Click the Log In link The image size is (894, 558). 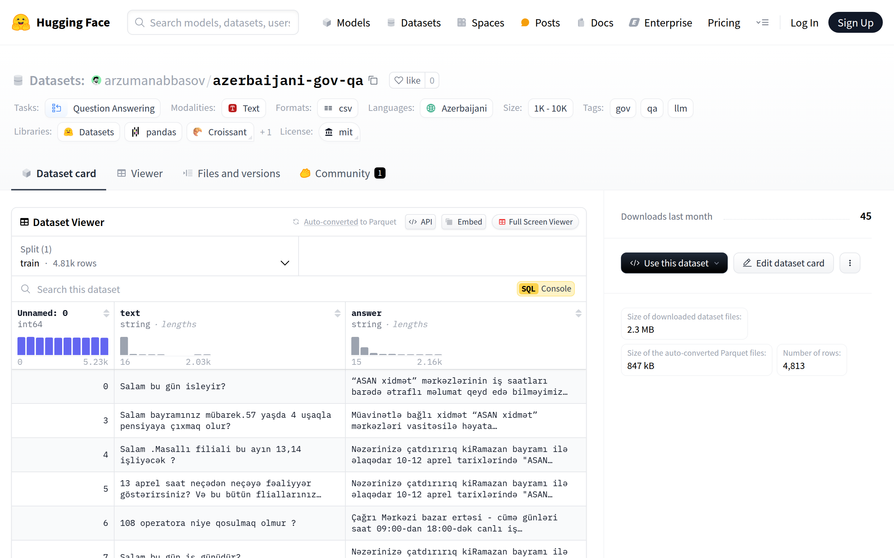click(x=804, y=23)
